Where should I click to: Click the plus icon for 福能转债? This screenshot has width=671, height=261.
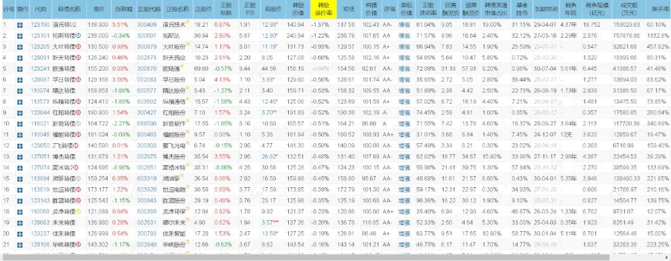20,135
